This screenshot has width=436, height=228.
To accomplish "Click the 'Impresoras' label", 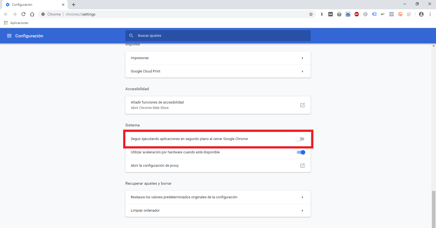I will point(140,58).
